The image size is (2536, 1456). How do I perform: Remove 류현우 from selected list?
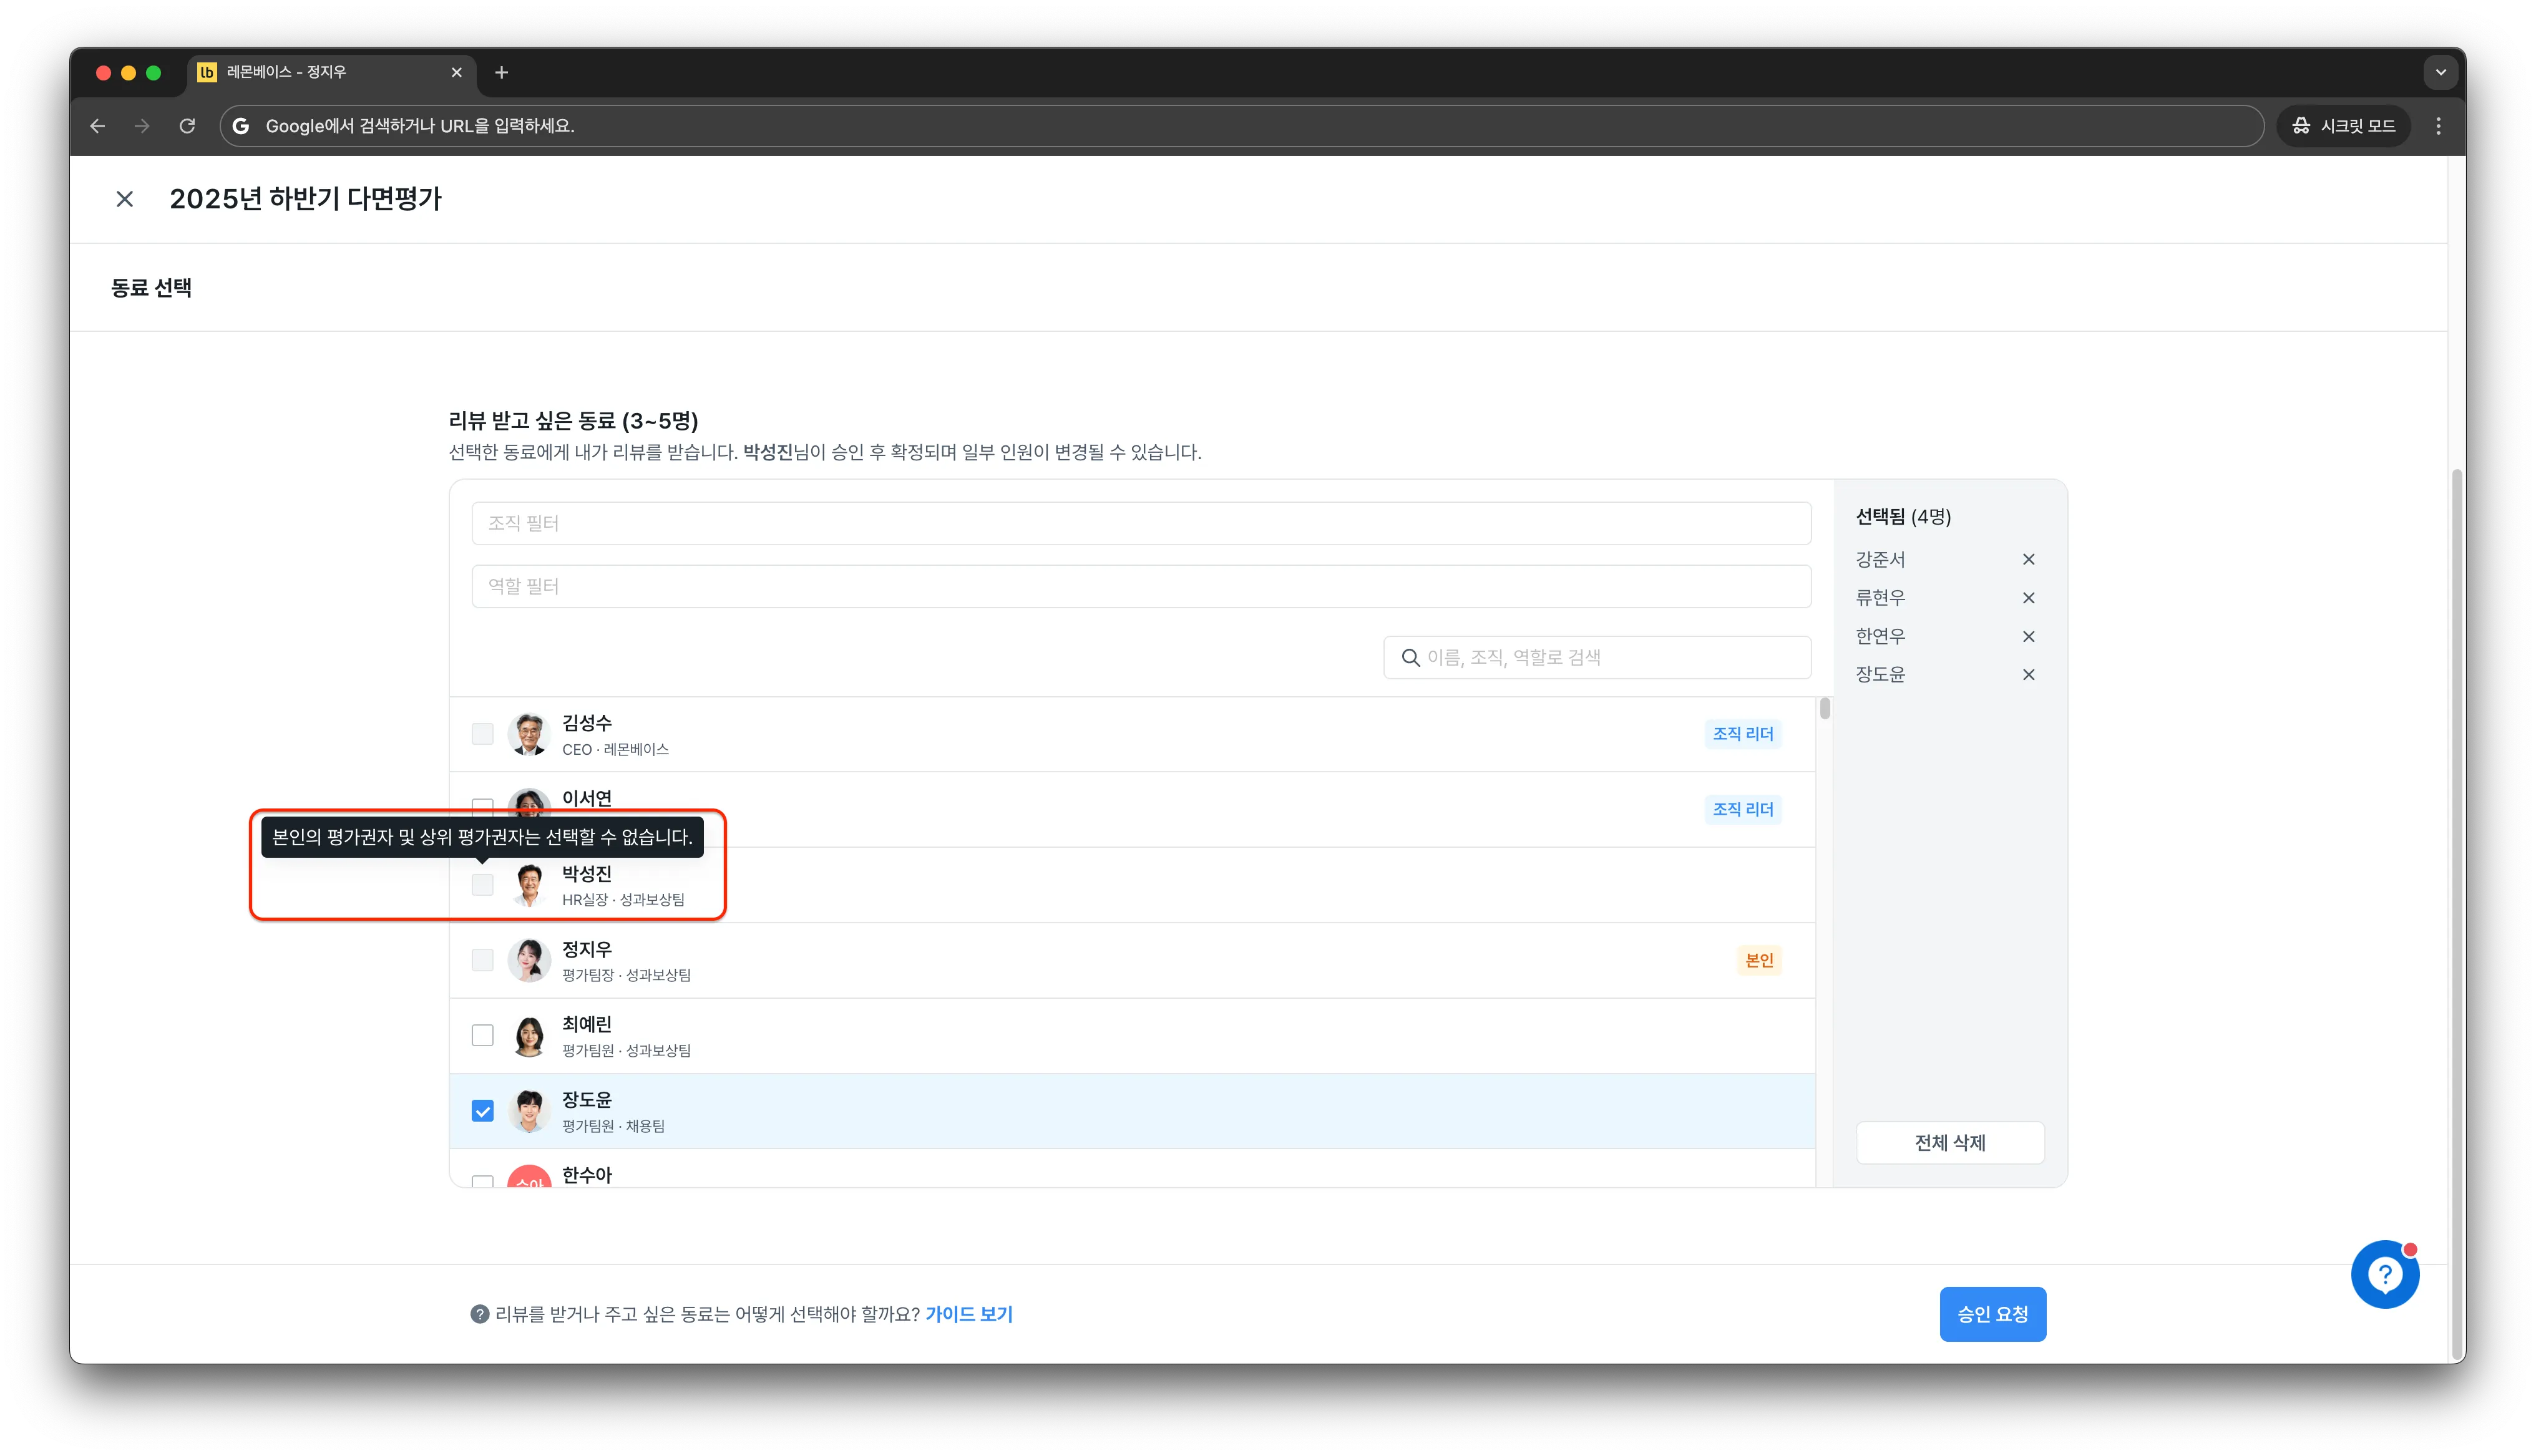(x=2028, y=598)
